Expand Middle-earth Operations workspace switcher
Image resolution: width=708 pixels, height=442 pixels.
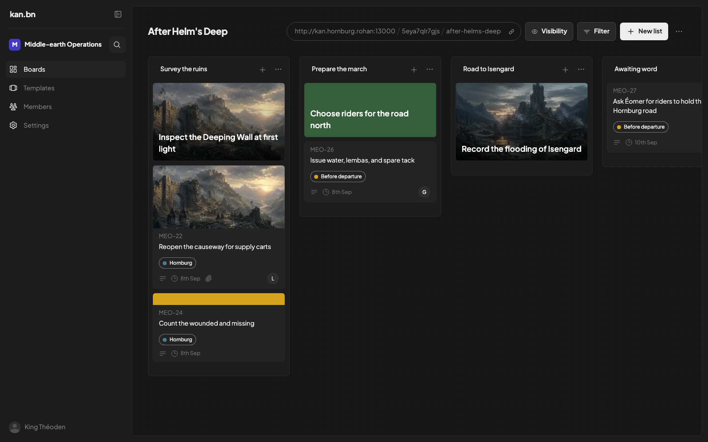[x=56, y=45]
